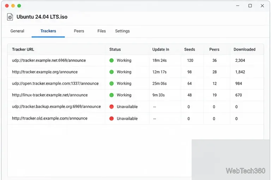This screenshot has width=271, height=180.
Task: Click green status dot for tracker.example.net:6969
Action: [112, 60]
